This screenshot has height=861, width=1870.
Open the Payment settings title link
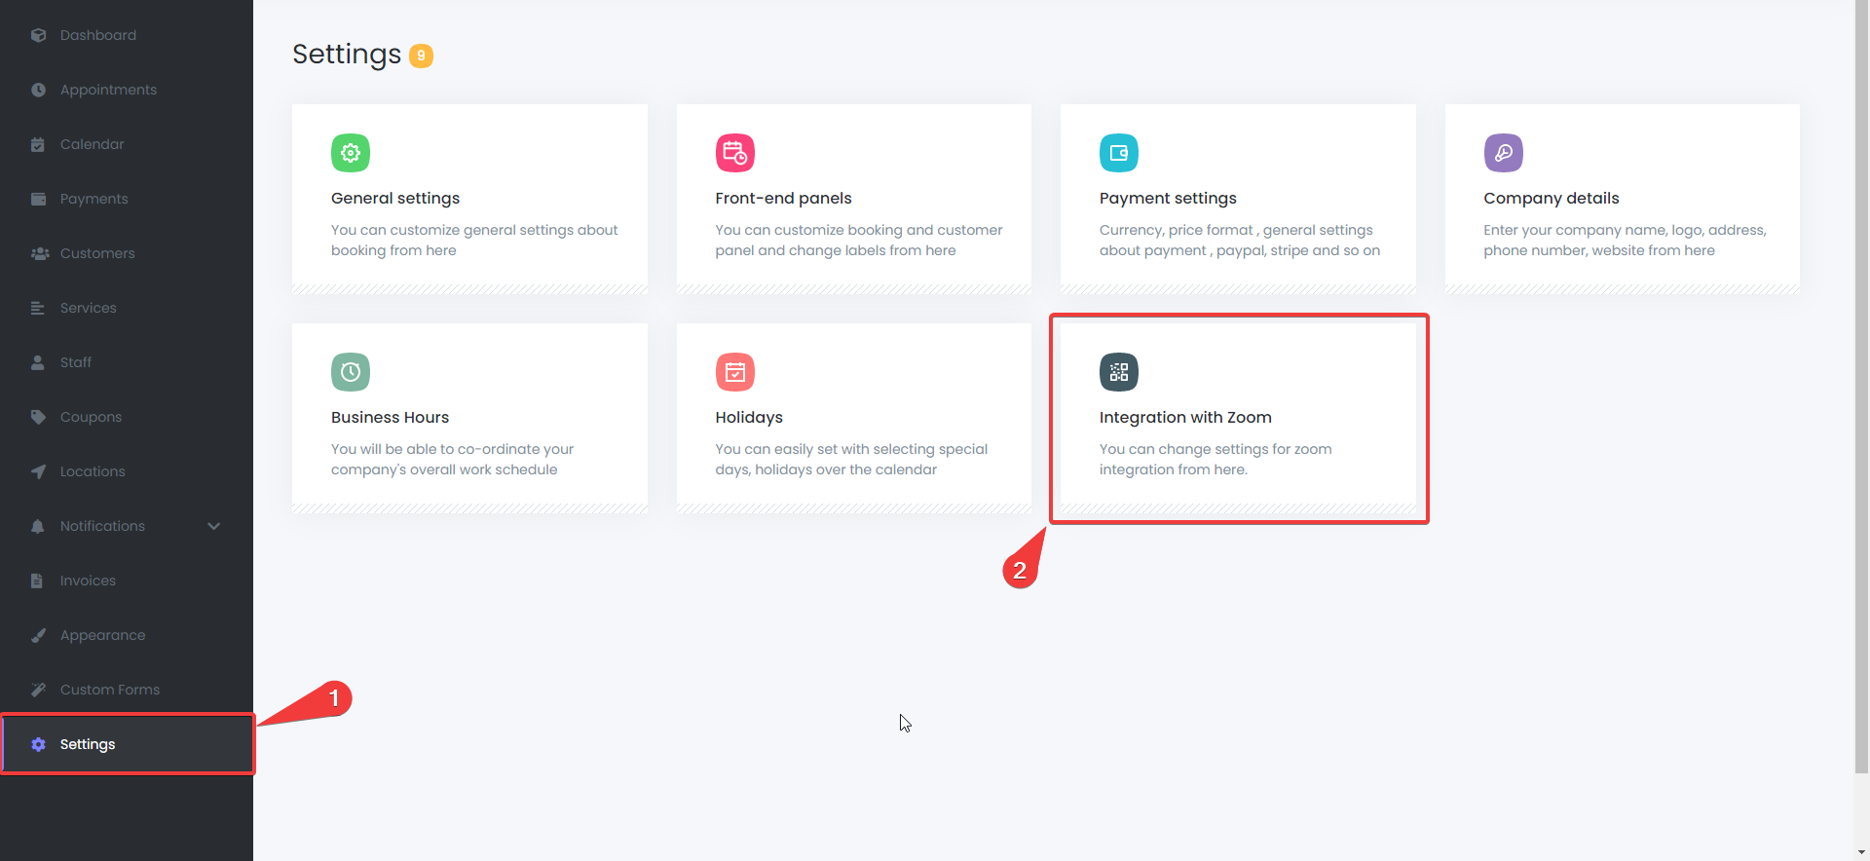[1167, 198]
